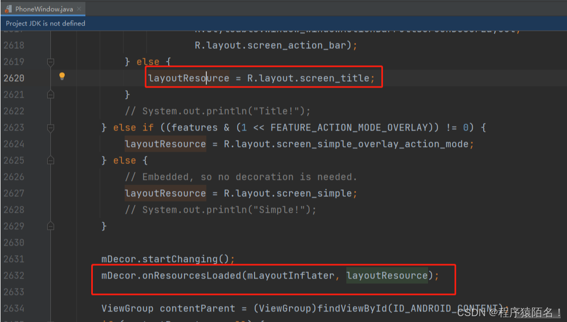Screen dimensions: 567x322
Task: Click the mDecor identifier on line 2631
Action: (x=117, y=259)
